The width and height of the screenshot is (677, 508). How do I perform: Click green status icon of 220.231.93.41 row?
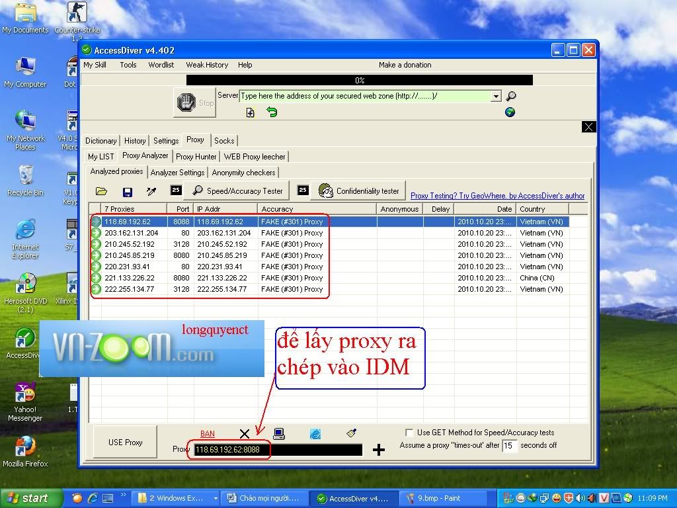pyautogui.click(x=96, y=267)
